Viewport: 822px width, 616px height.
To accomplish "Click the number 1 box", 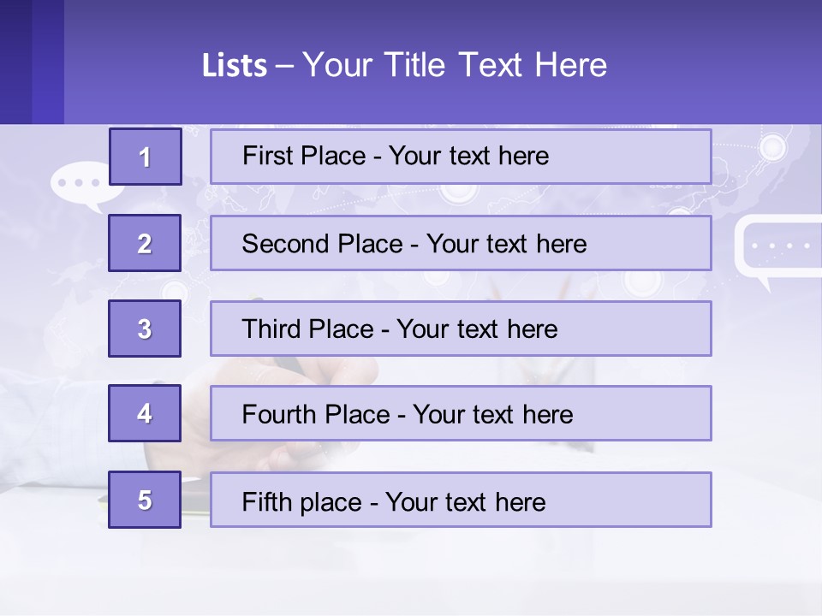I will [146, 157].
